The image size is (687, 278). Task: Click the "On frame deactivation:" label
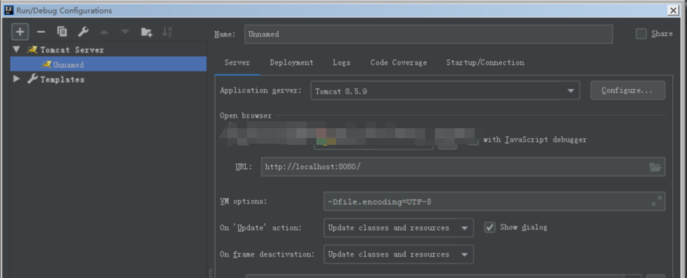(x=268, y=255)
